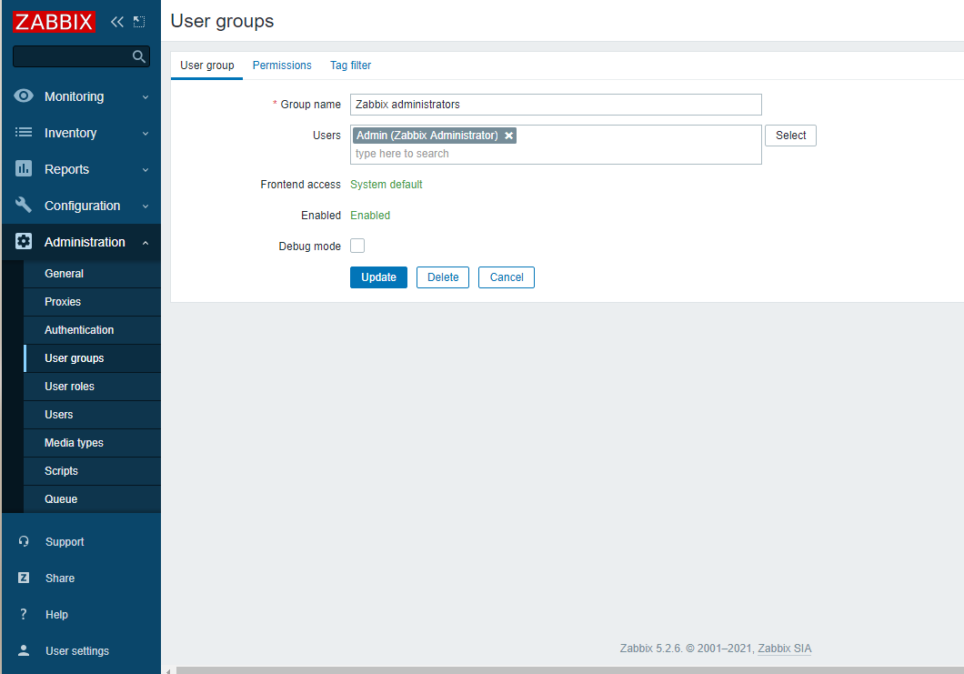This screenshot has width=964, height=674.
Task: Click the Users 'type here to search' field
Action: click(x=556, y=154)
